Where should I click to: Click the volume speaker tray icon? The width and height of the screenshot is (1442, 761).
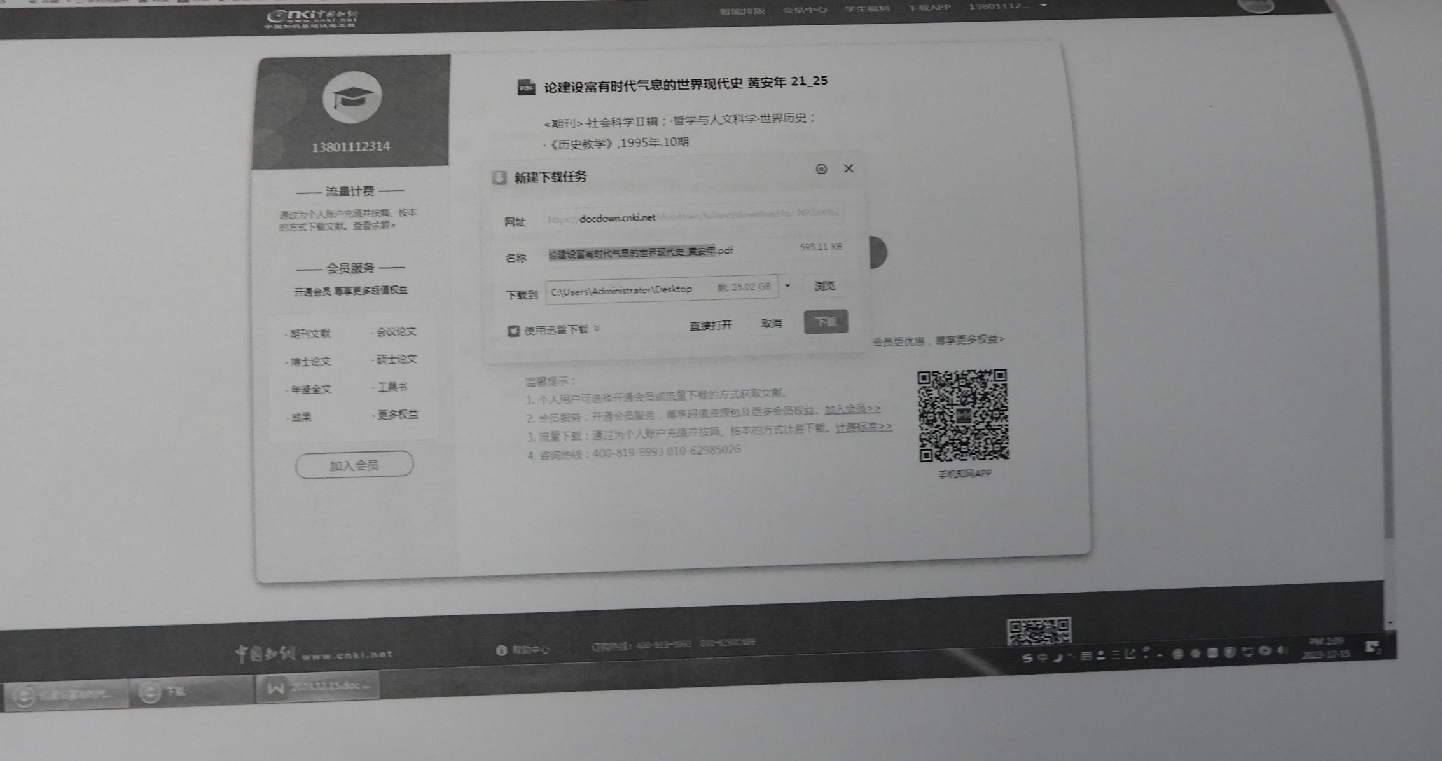(x=1282, y=650)
